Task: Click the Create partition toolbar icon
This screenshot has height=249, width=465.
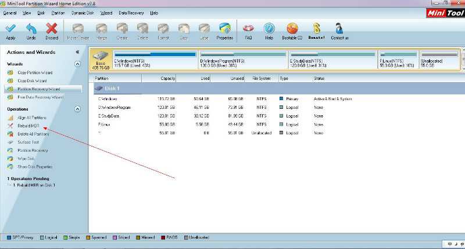Action: pos(122,28)
